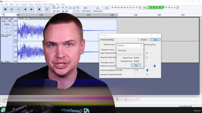This screenshot has width=202, height=113.
Task: Adjust the playback level slider knob
Action: pyautogui.click(x=178, y=8)
